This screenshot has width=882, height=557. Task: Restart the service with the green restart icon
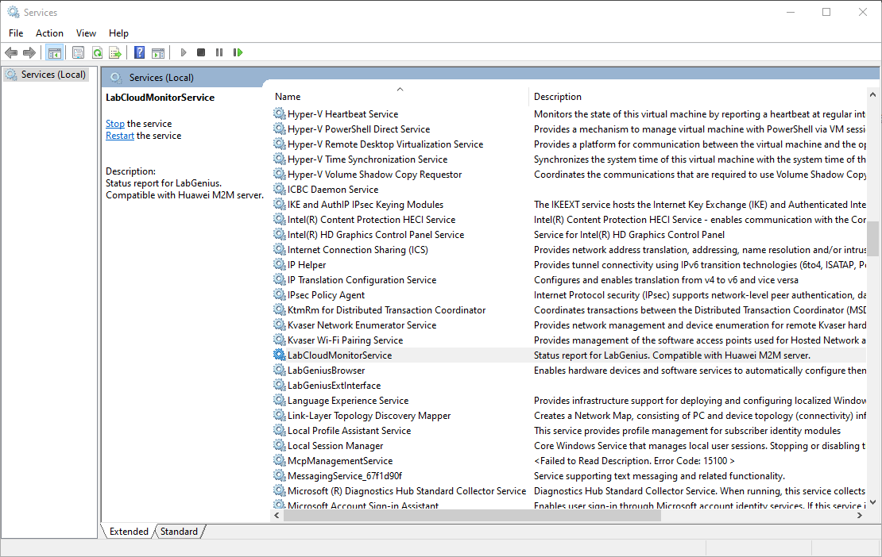coord(238,52)
